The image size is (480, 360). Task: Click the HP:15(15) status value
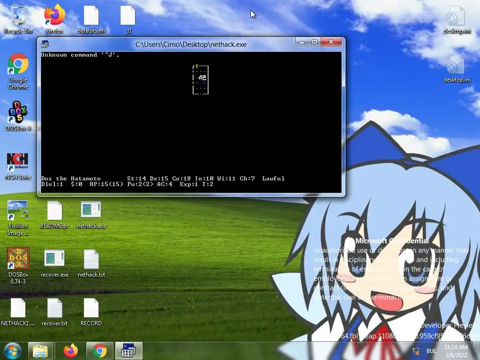click(x=106, y=184)
